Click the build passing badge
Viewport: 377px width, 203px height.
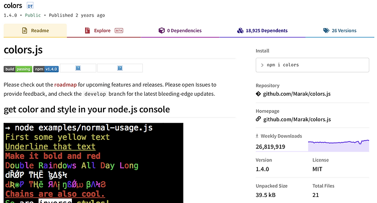coord(18,69)
